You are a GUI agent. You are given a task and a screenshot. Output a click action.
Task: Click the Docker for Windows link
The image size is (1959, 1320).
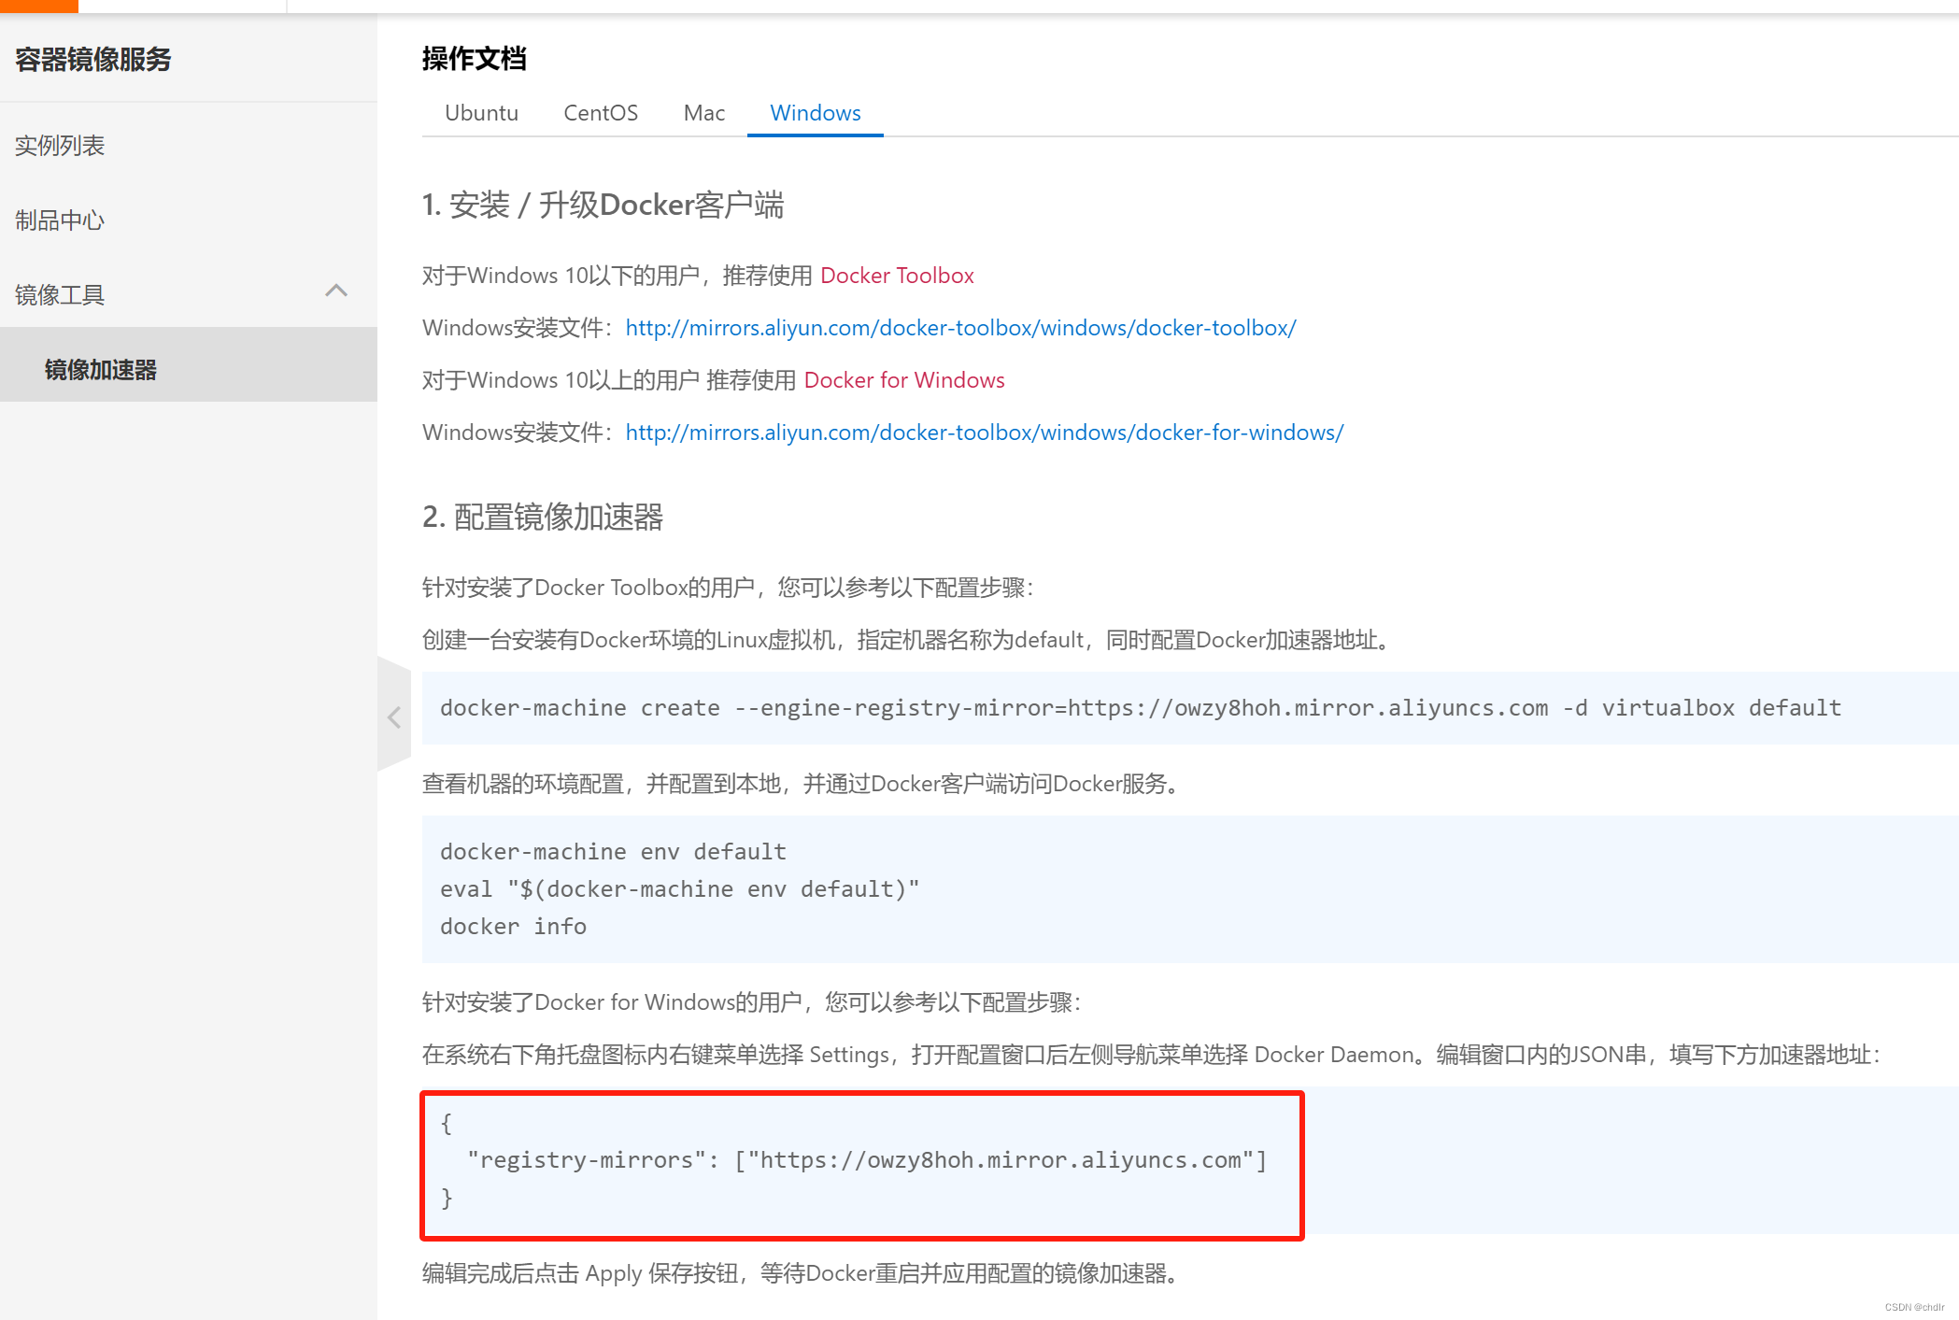click(x=903, y=380)
